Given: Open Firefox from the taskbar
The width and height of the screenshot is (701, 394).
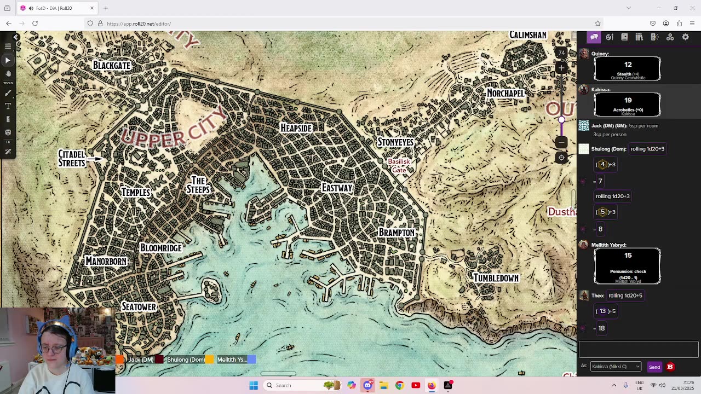Looking at the screenshot, I should pos(432,385).
